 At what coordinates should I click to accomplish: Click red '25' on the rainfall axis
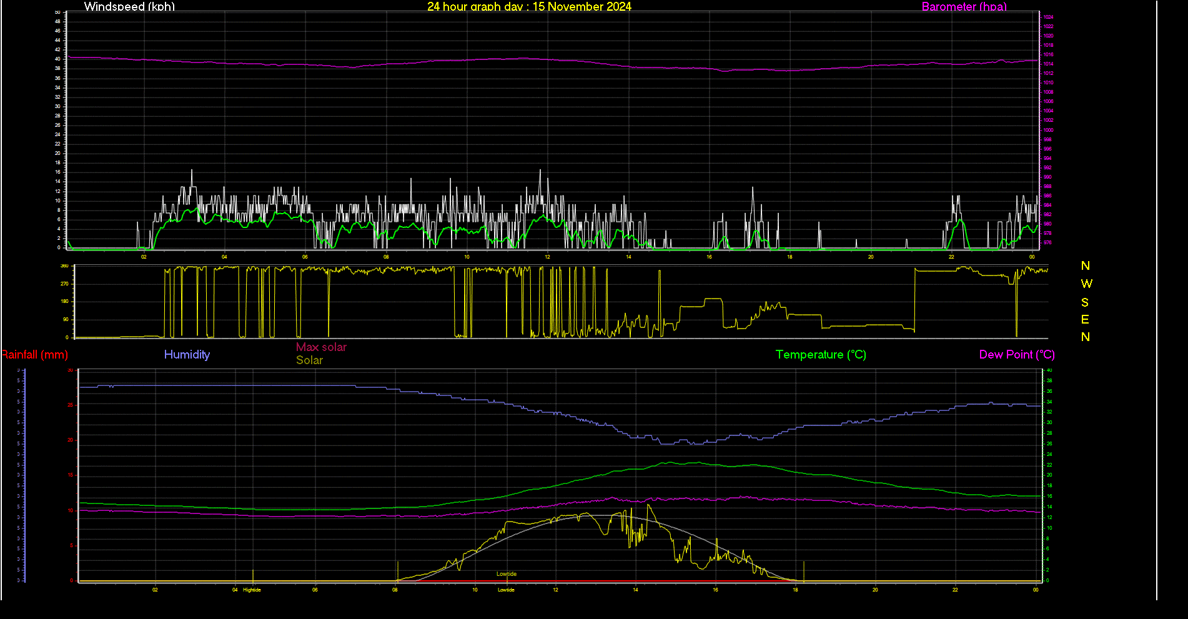click(71, 405)
